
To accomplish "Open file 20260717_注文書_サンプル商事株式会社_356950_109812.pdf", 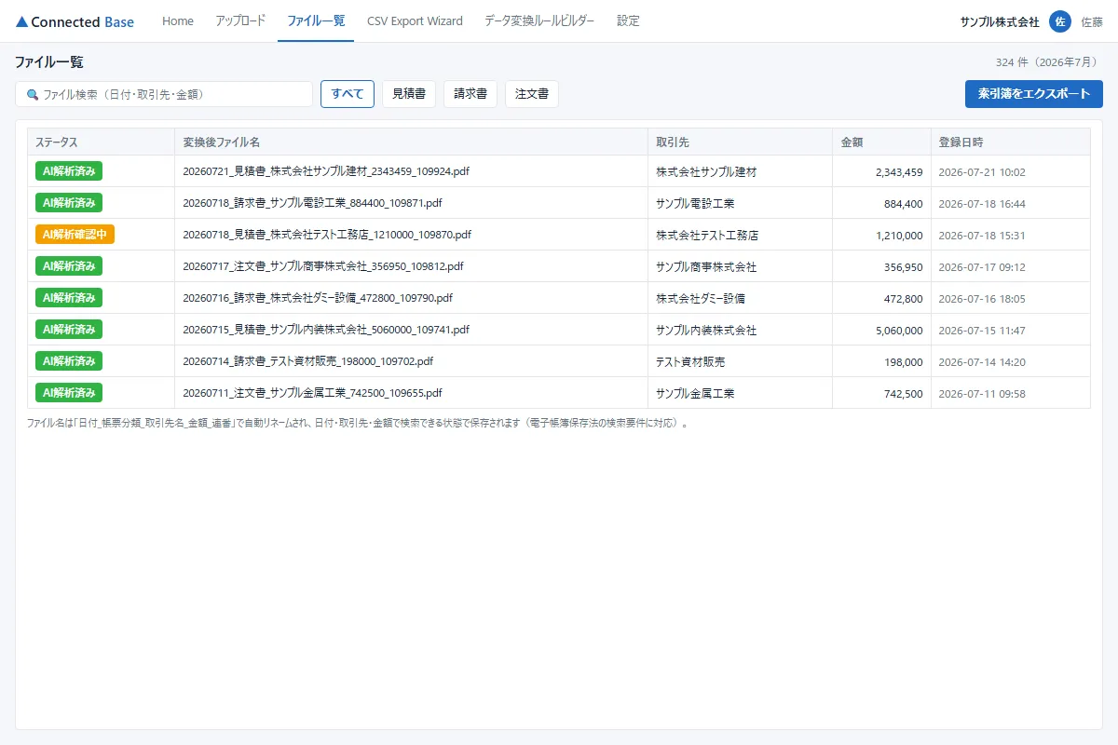I will point(323,266).
